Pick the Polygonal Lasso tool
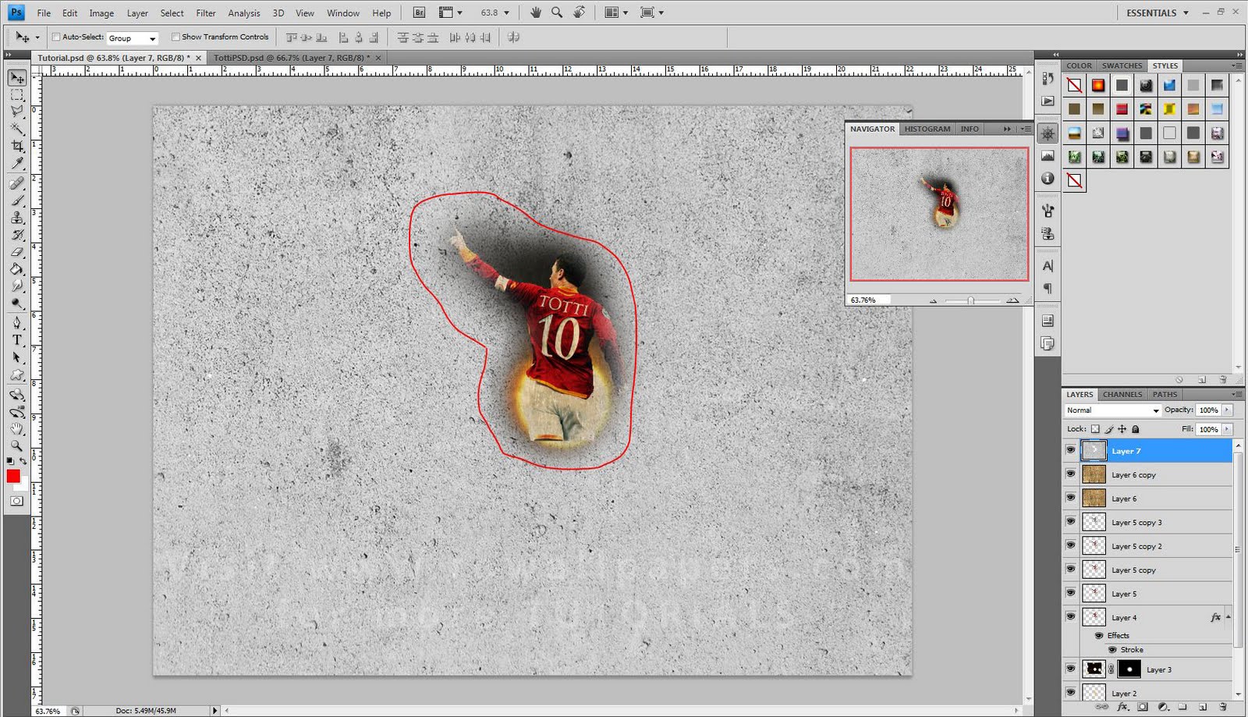The width and height of the screenshot is (1248, 717). point(17,112)
